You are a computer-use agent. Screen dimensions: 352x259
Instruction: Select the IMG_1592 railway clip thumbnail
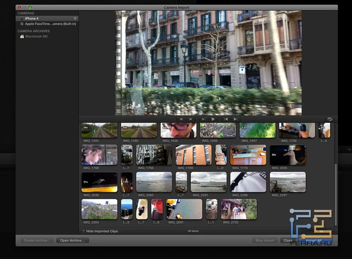(139, 130)
